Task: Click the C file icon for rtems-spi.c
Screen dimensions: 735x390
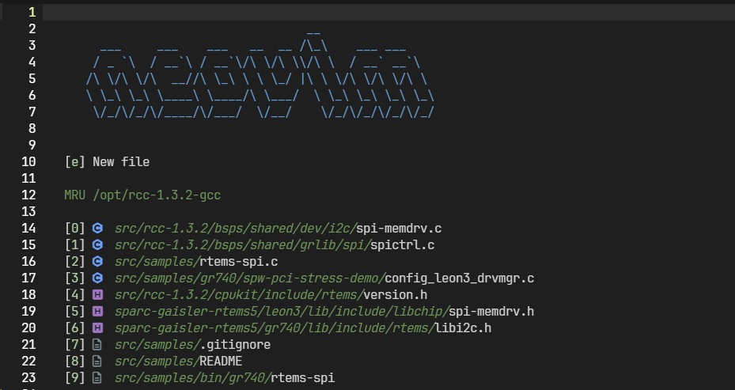Action: point(97,262)
